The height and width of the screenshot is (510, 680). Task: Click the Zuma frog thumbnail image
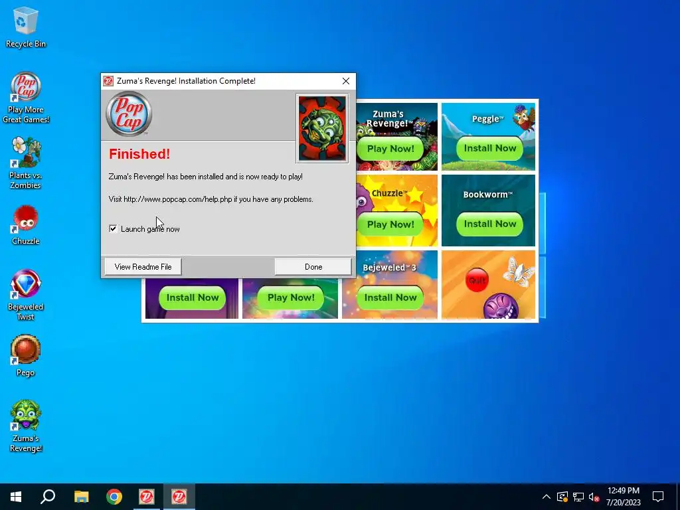point(322,128)
